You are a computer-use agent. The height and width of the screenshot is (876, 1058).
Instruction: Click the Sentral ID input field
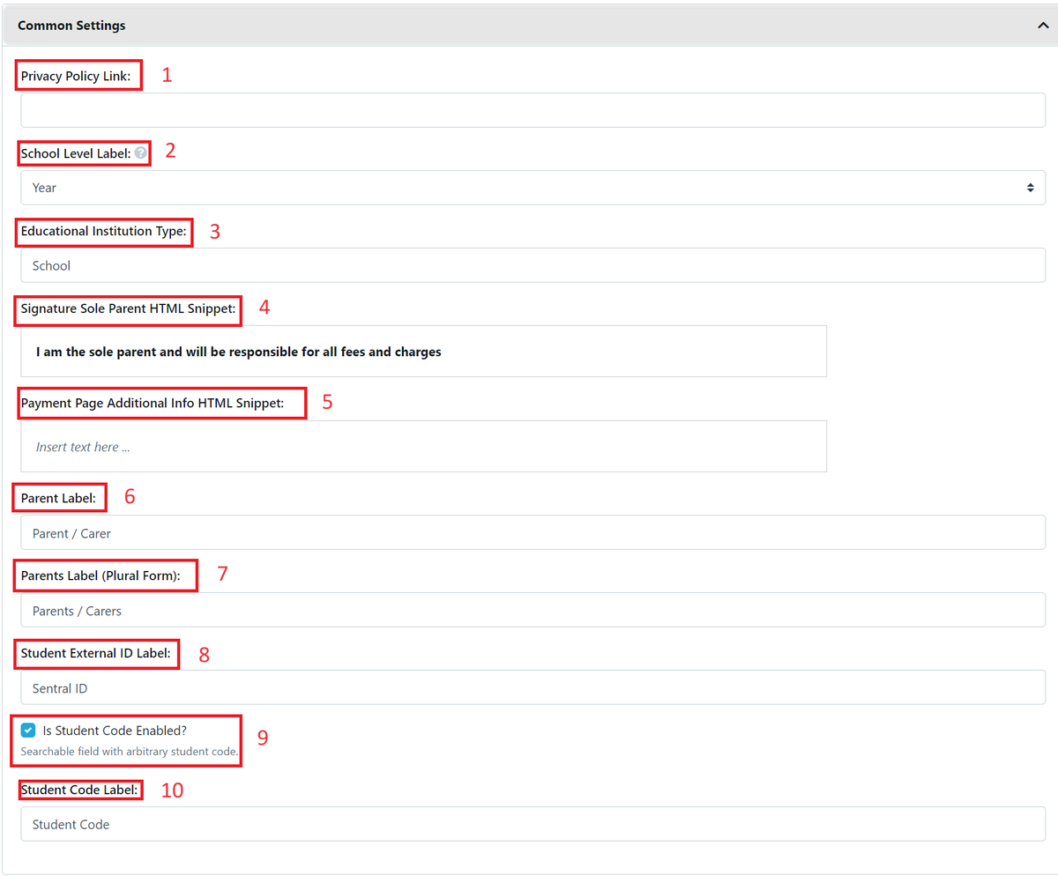point(529,687)
